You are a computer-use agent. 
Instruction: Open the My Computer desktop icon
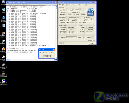click(3, 2)
